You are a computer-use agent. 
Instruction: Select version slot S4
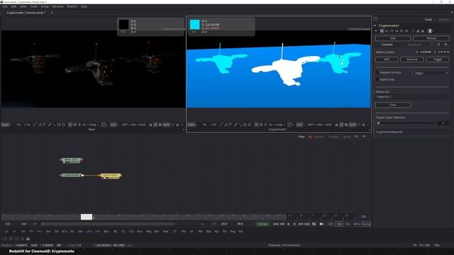(x=397, y=31)
